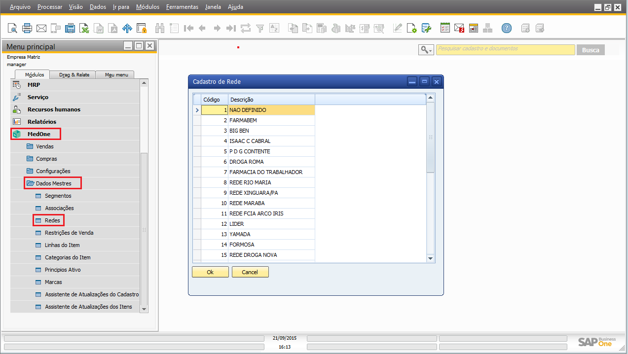Confirm with the Ok button
Viewport: 628px width, 354px height.
pyautogui.click(x=210, y=272)
